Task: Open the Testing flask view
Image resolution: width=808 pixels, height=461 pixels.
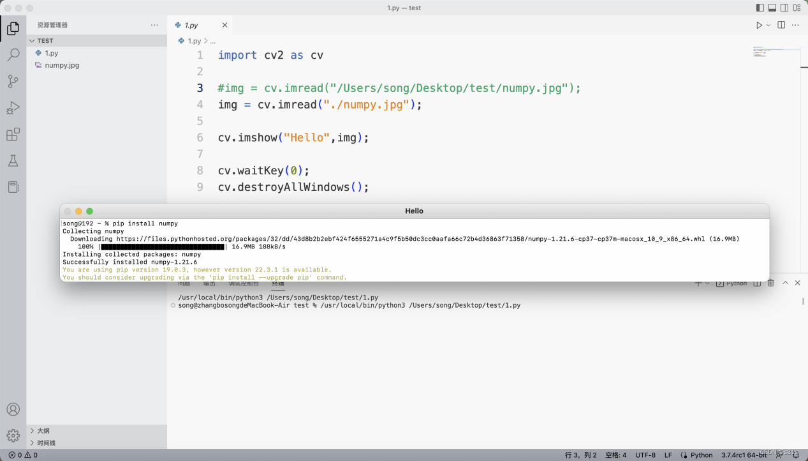Action: coord(13,161)
